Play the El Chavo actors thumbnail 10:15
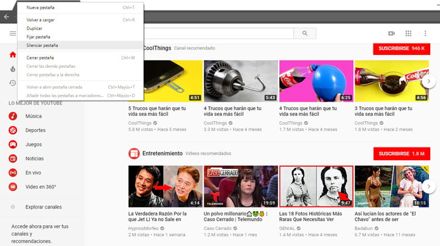Screen dimensions: 440x246 tap(392, 187)
